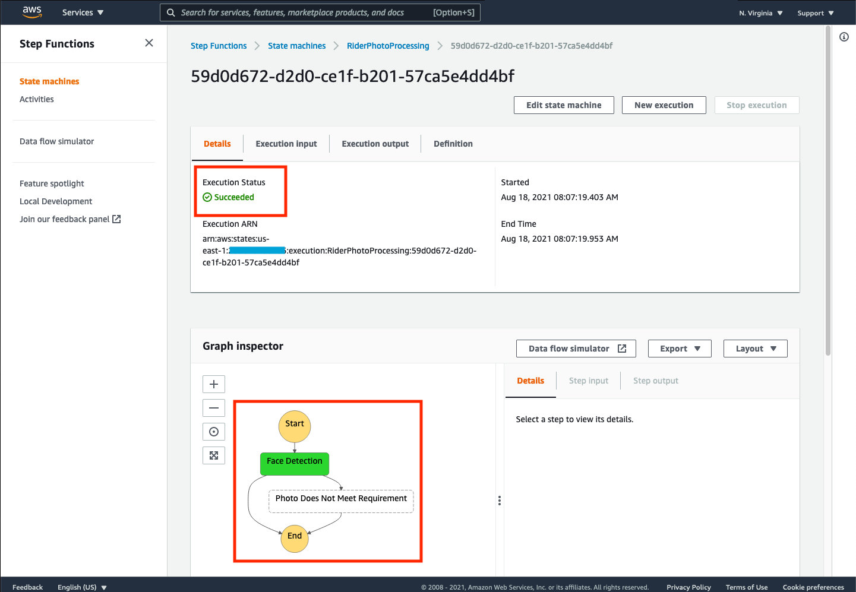Zoom out the graph with minus icon
Image resolution: width=856 pixels, height=592 pixels.
pos(214,408)
